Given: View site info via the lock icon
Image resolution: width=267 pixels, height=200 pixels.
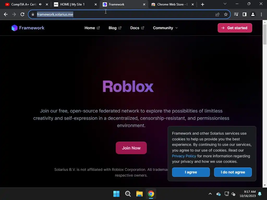Looking at the screenshot, I should [33, 14].
